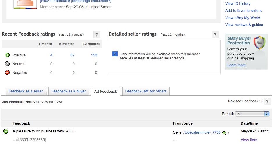The height and width of the screenshot is (144, 275).
Task: Click the member profile avatar thumbnail
Action: (x=25, y=4)
